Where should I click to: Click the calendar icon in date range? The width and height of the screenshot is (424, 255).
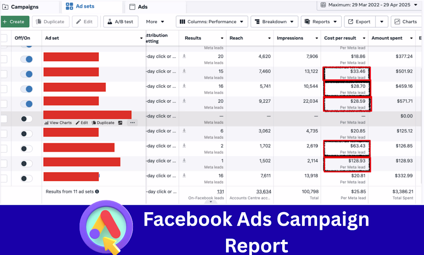click(323, 5)
